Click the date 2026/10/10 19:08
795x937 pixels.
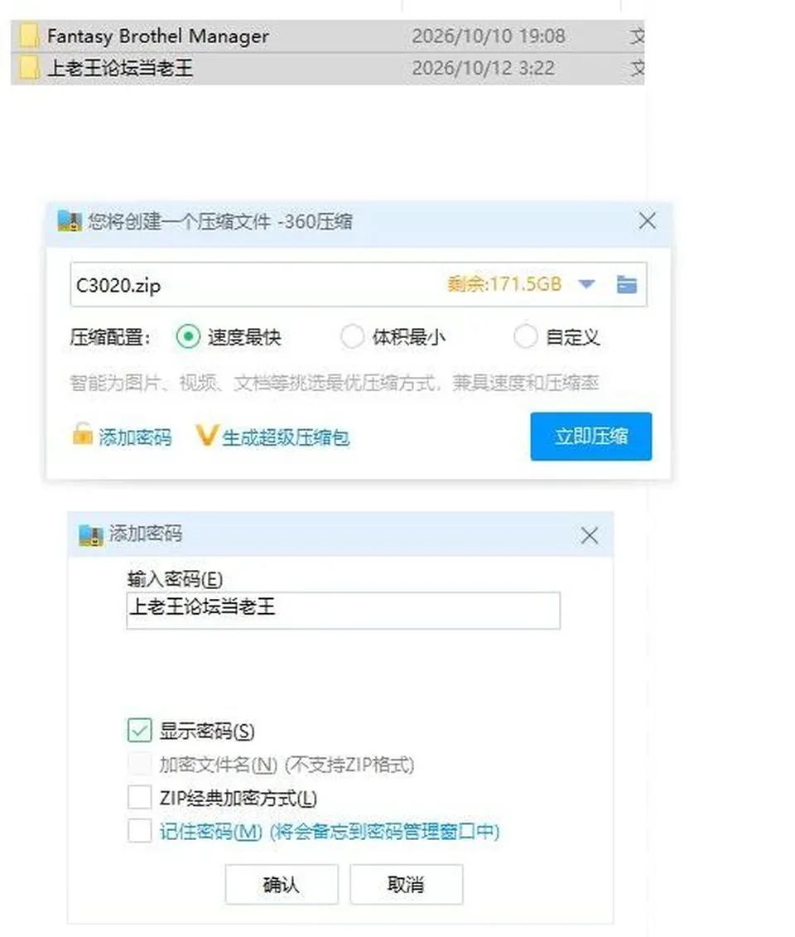pyautogui.click(x=489, y=36)
